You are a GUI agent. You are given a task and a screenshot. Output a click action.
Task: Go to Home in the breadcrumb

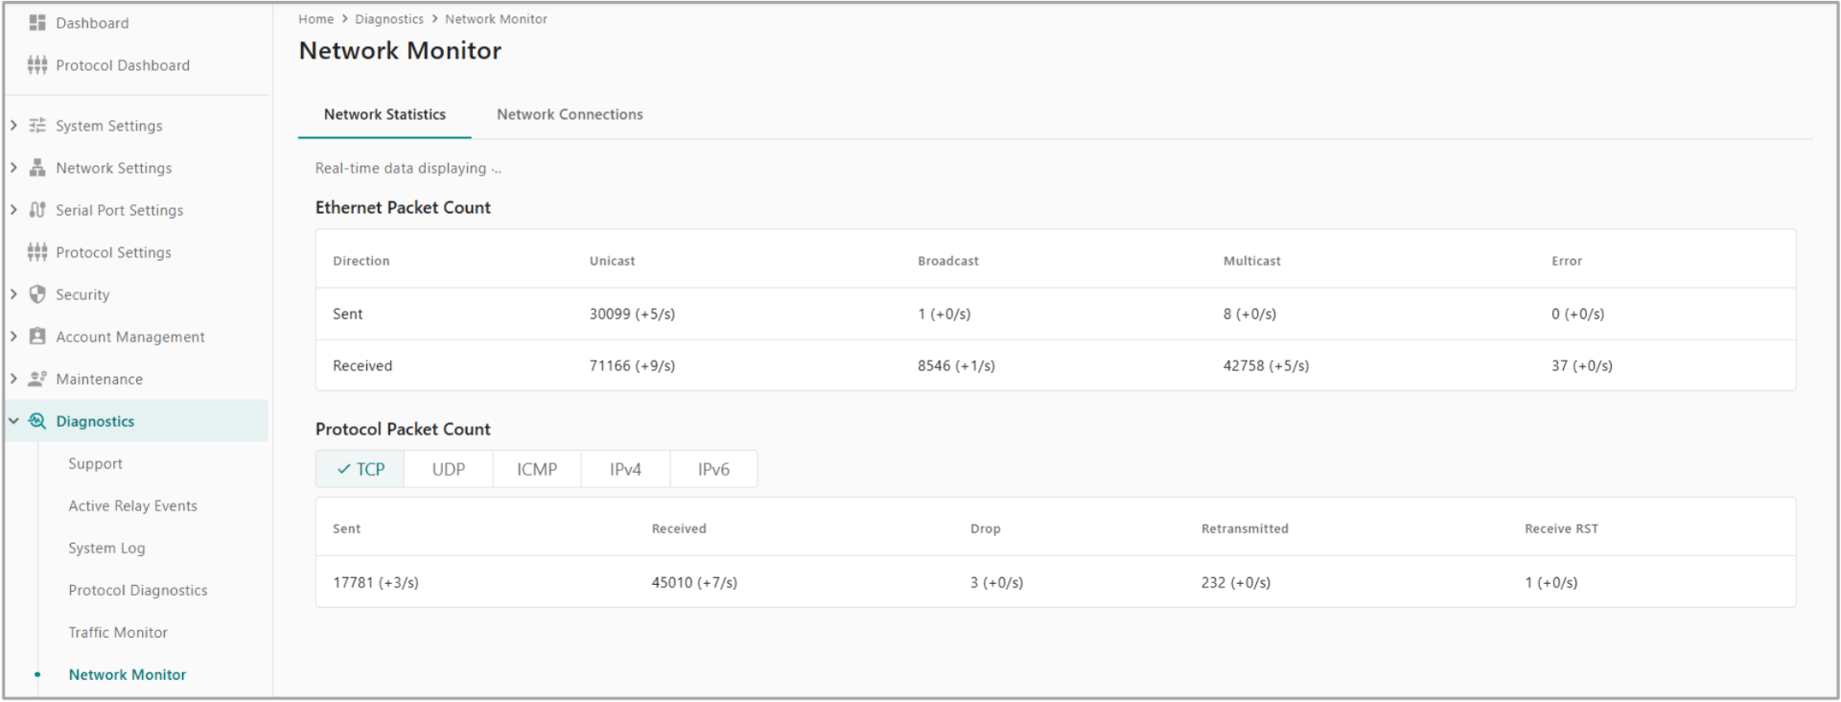click(x=315, y=19)
